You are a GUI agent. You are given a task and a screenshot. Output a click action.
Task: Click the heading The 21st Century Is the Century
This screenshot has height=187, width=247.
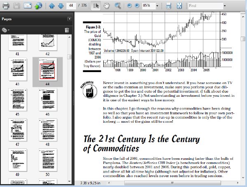(142, 139)
